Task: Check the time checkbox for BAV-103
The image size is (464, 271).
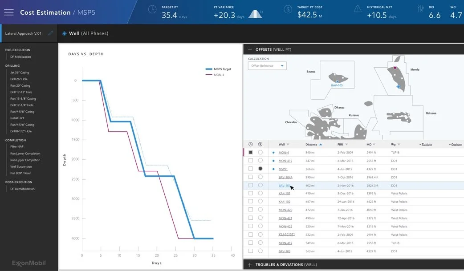Action: point(251,251)
